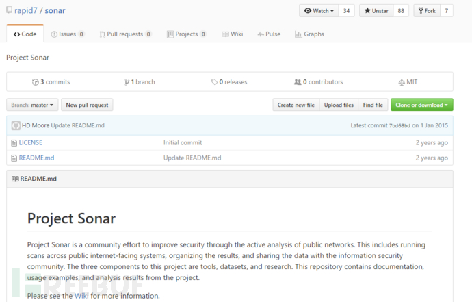Switch to the Graphs tab
This screenshot has width=472, height=302.
[x=309, y=34]
